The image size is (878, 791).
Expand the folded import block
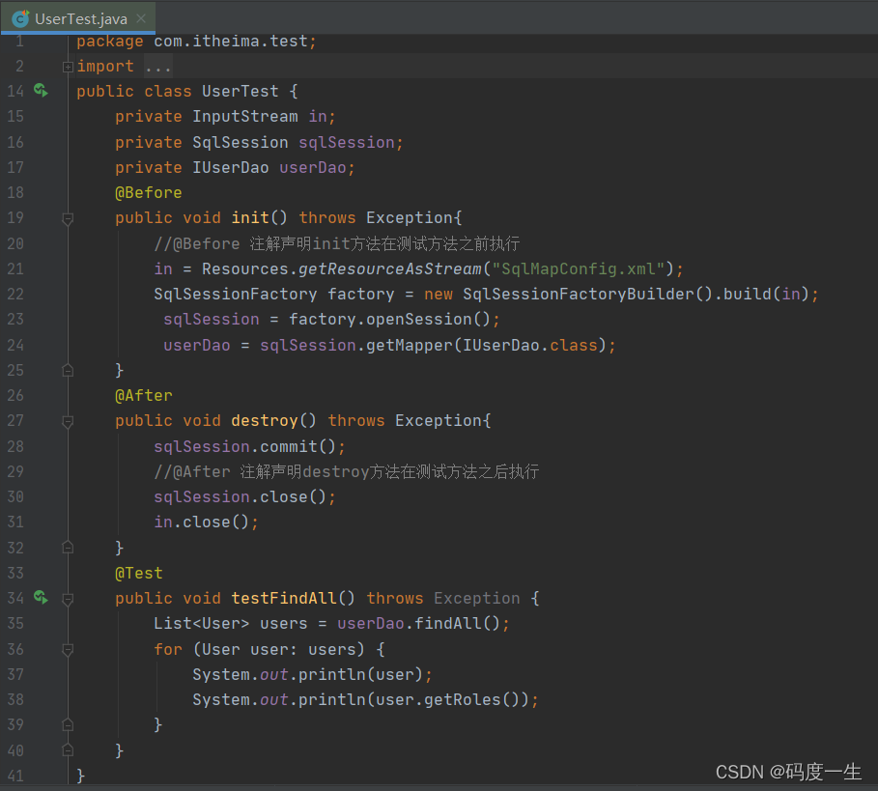[68, 68]
